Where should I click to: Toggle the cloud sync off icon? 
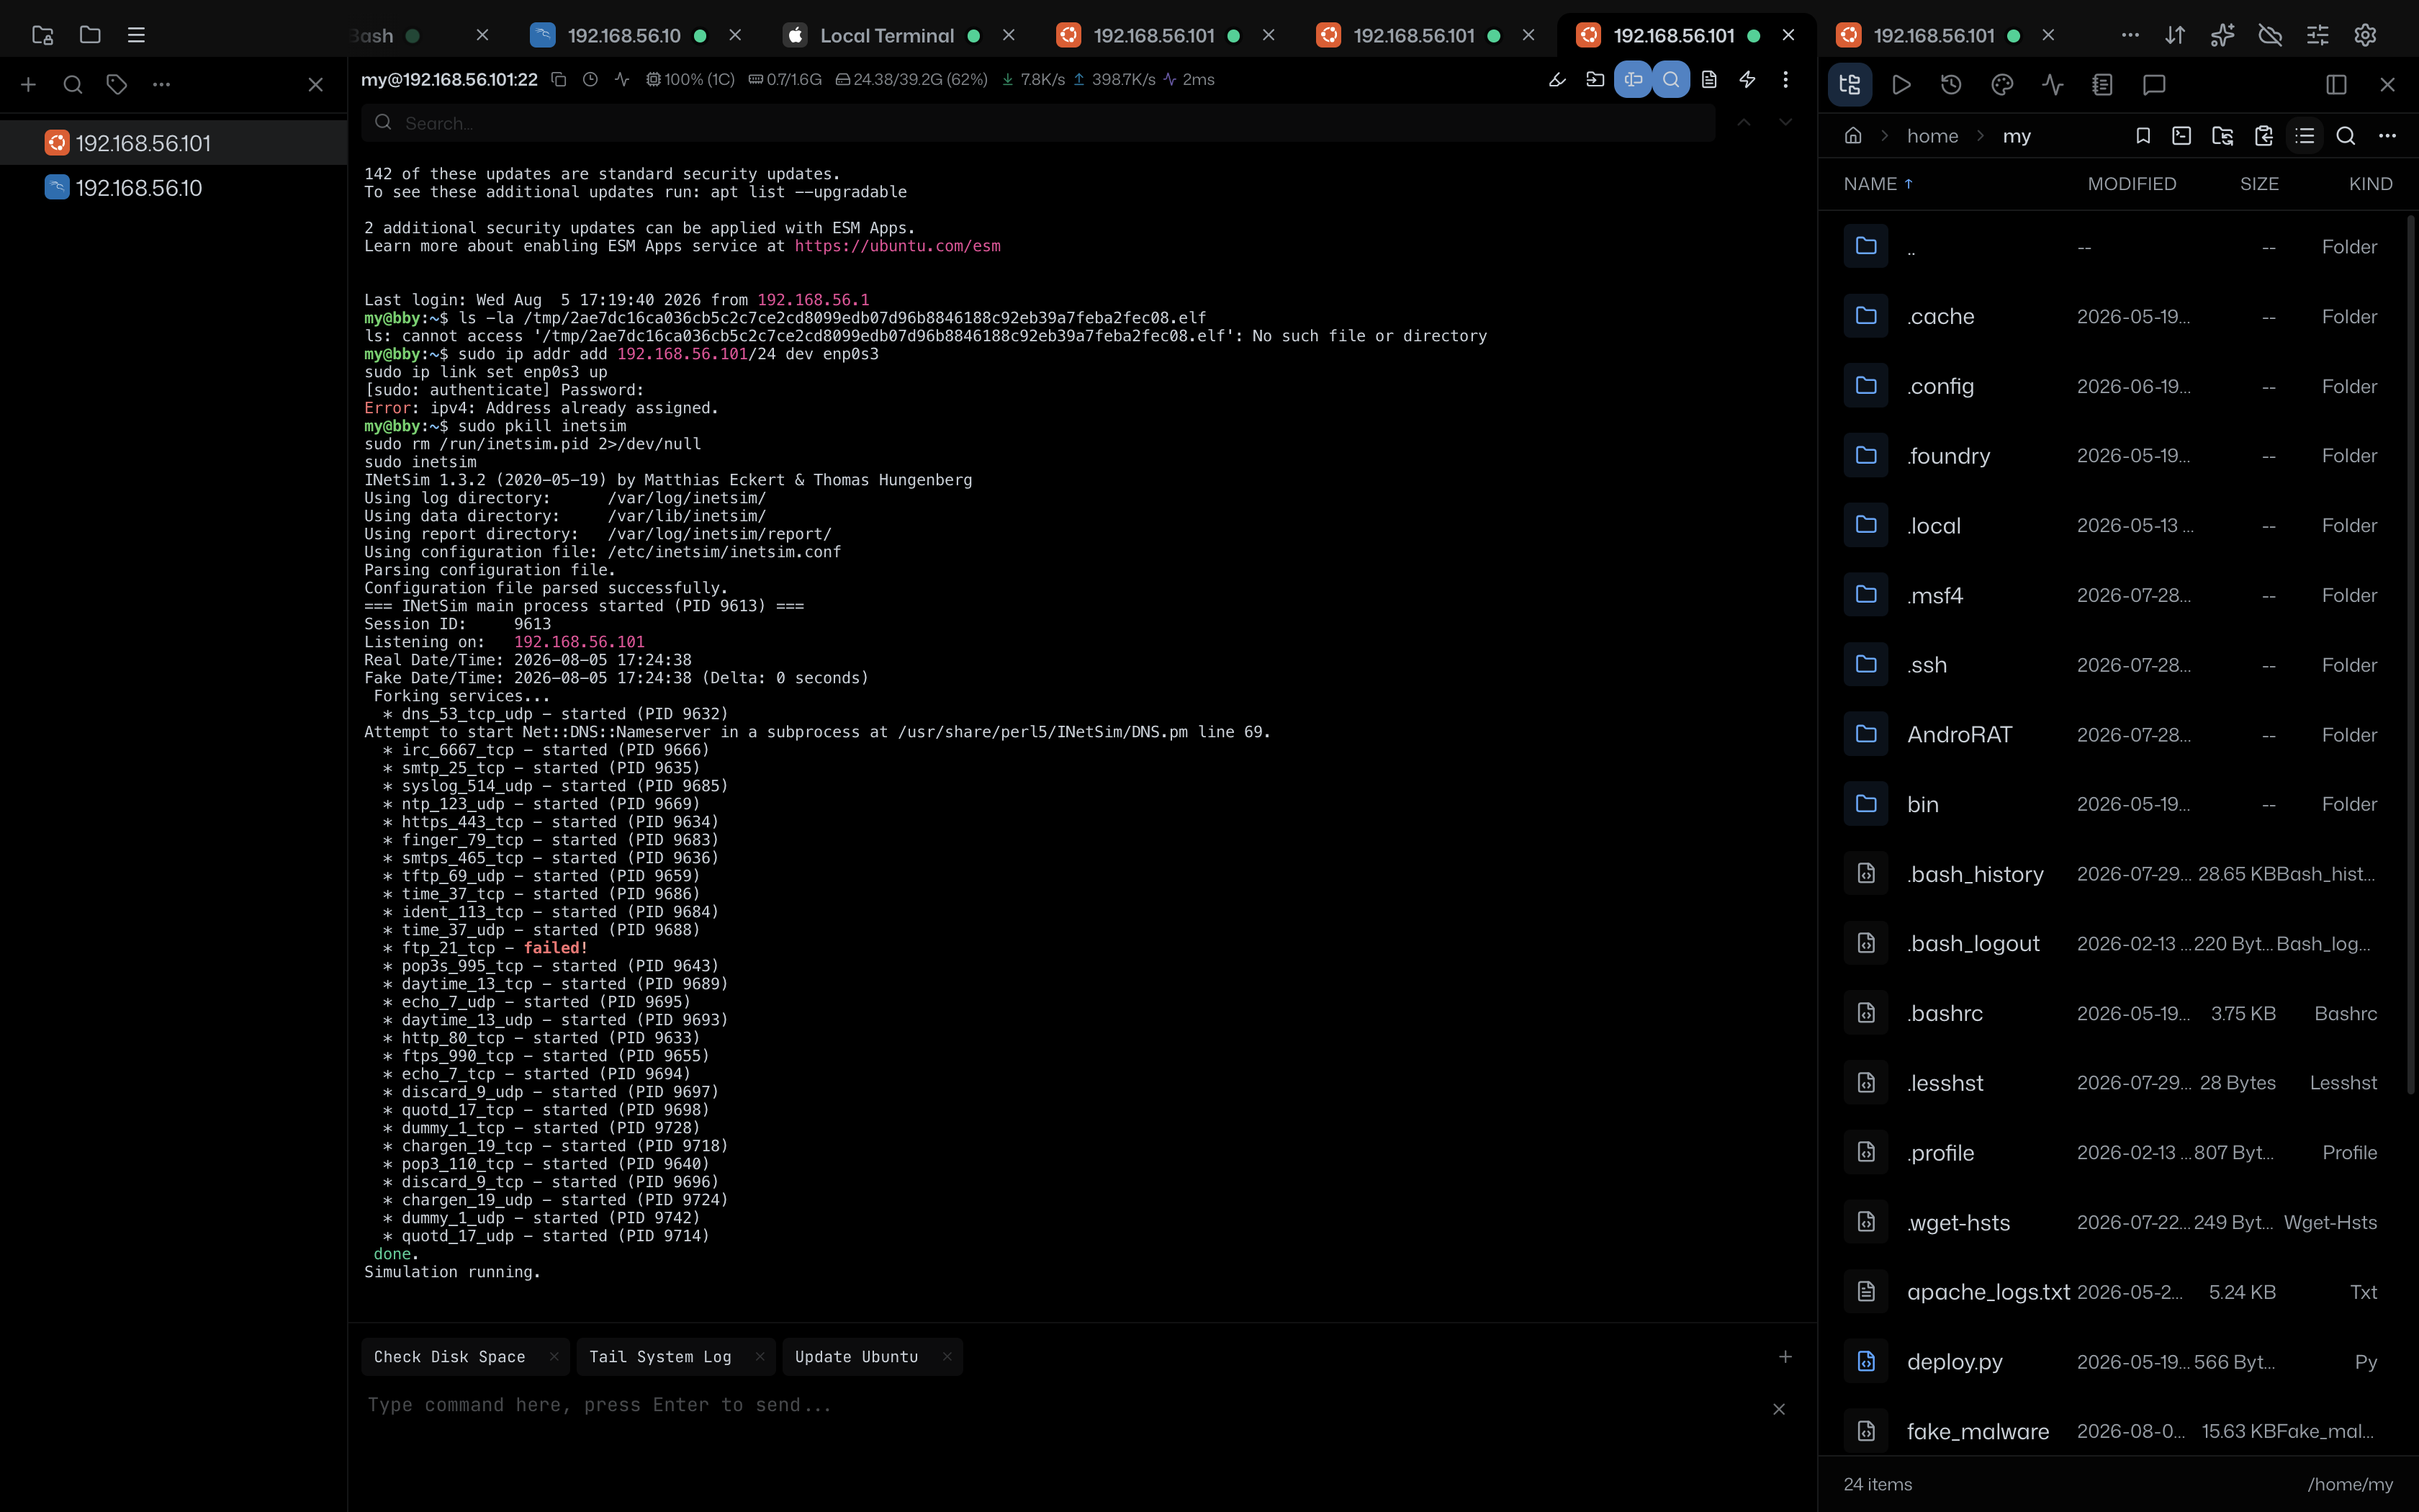click(2270, 35)
